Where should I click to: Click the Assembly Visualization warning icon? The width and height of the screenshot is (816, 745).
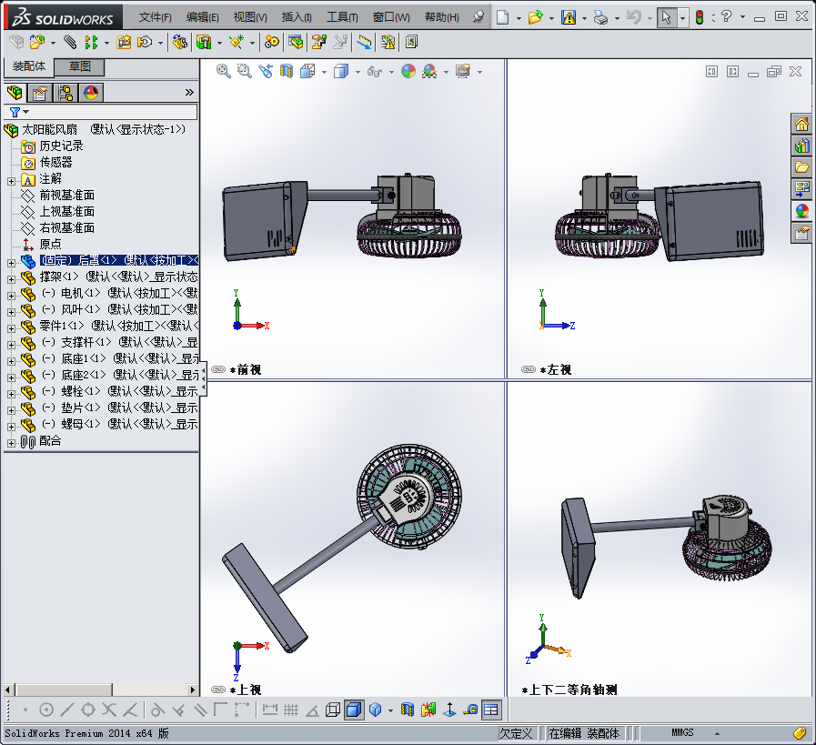(388, 42)
